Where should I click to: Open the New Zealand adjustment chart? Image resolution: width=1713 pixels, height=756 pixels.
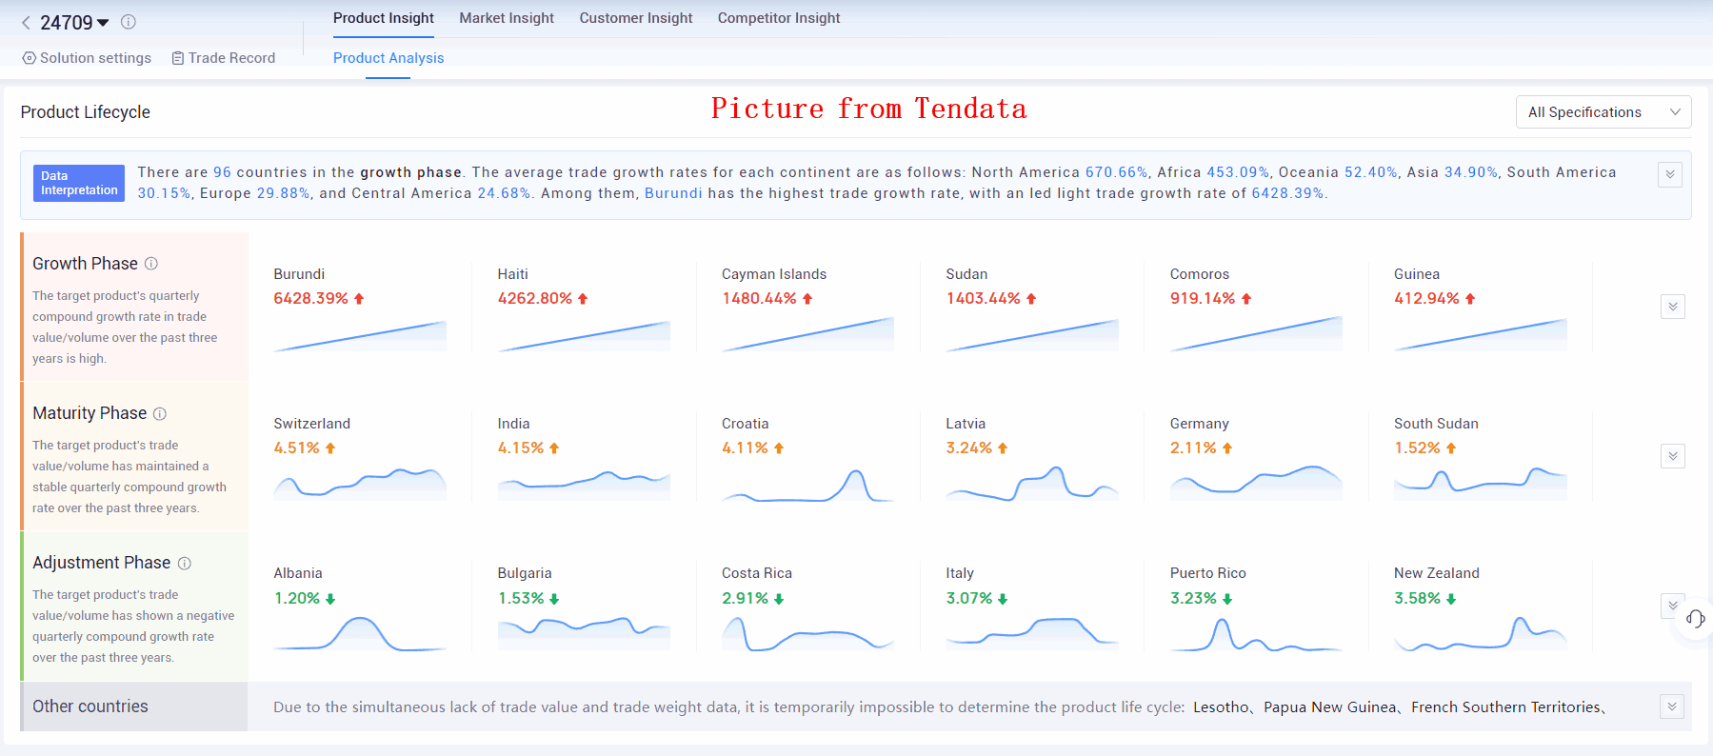pos(1481,633)
